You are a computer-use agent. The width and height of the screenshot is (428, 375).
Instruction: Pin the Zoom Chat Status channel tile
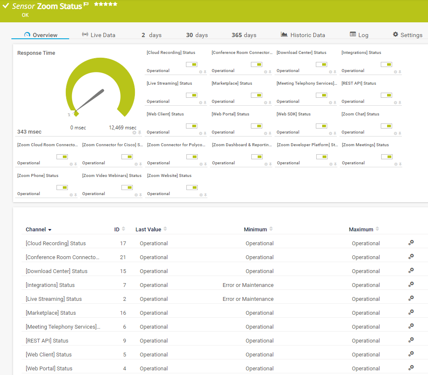(x=400, y=134)
